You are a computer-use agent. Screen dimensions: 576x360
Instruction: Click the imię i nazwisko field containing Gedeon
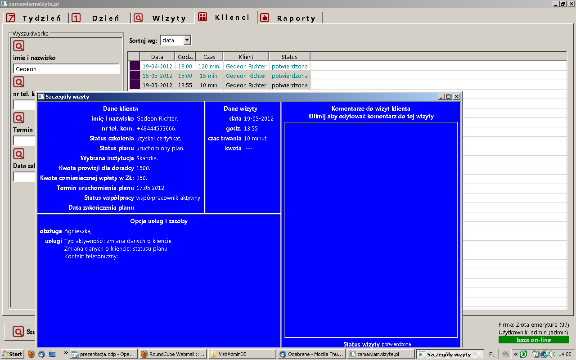click(x=66, y=69)
